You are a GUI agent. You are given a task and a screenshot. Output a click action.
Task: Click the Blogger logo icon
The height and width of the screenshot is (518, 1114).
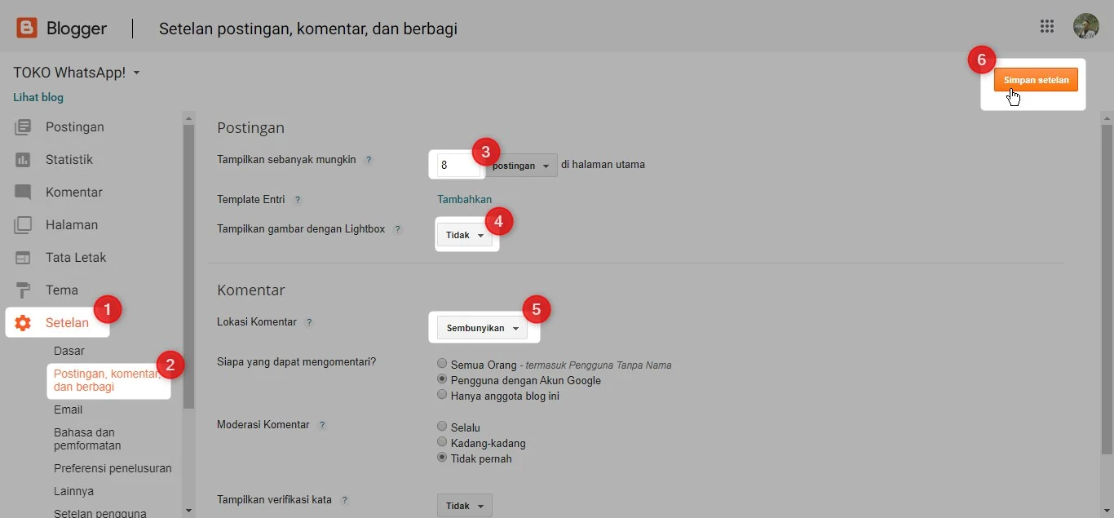(x=27, y=29)
